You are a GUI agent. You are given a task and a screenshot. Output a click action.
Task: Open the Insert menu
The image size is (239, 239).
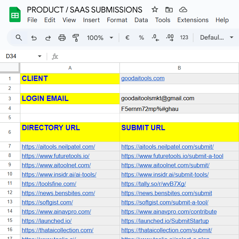[x=91, y=20]
